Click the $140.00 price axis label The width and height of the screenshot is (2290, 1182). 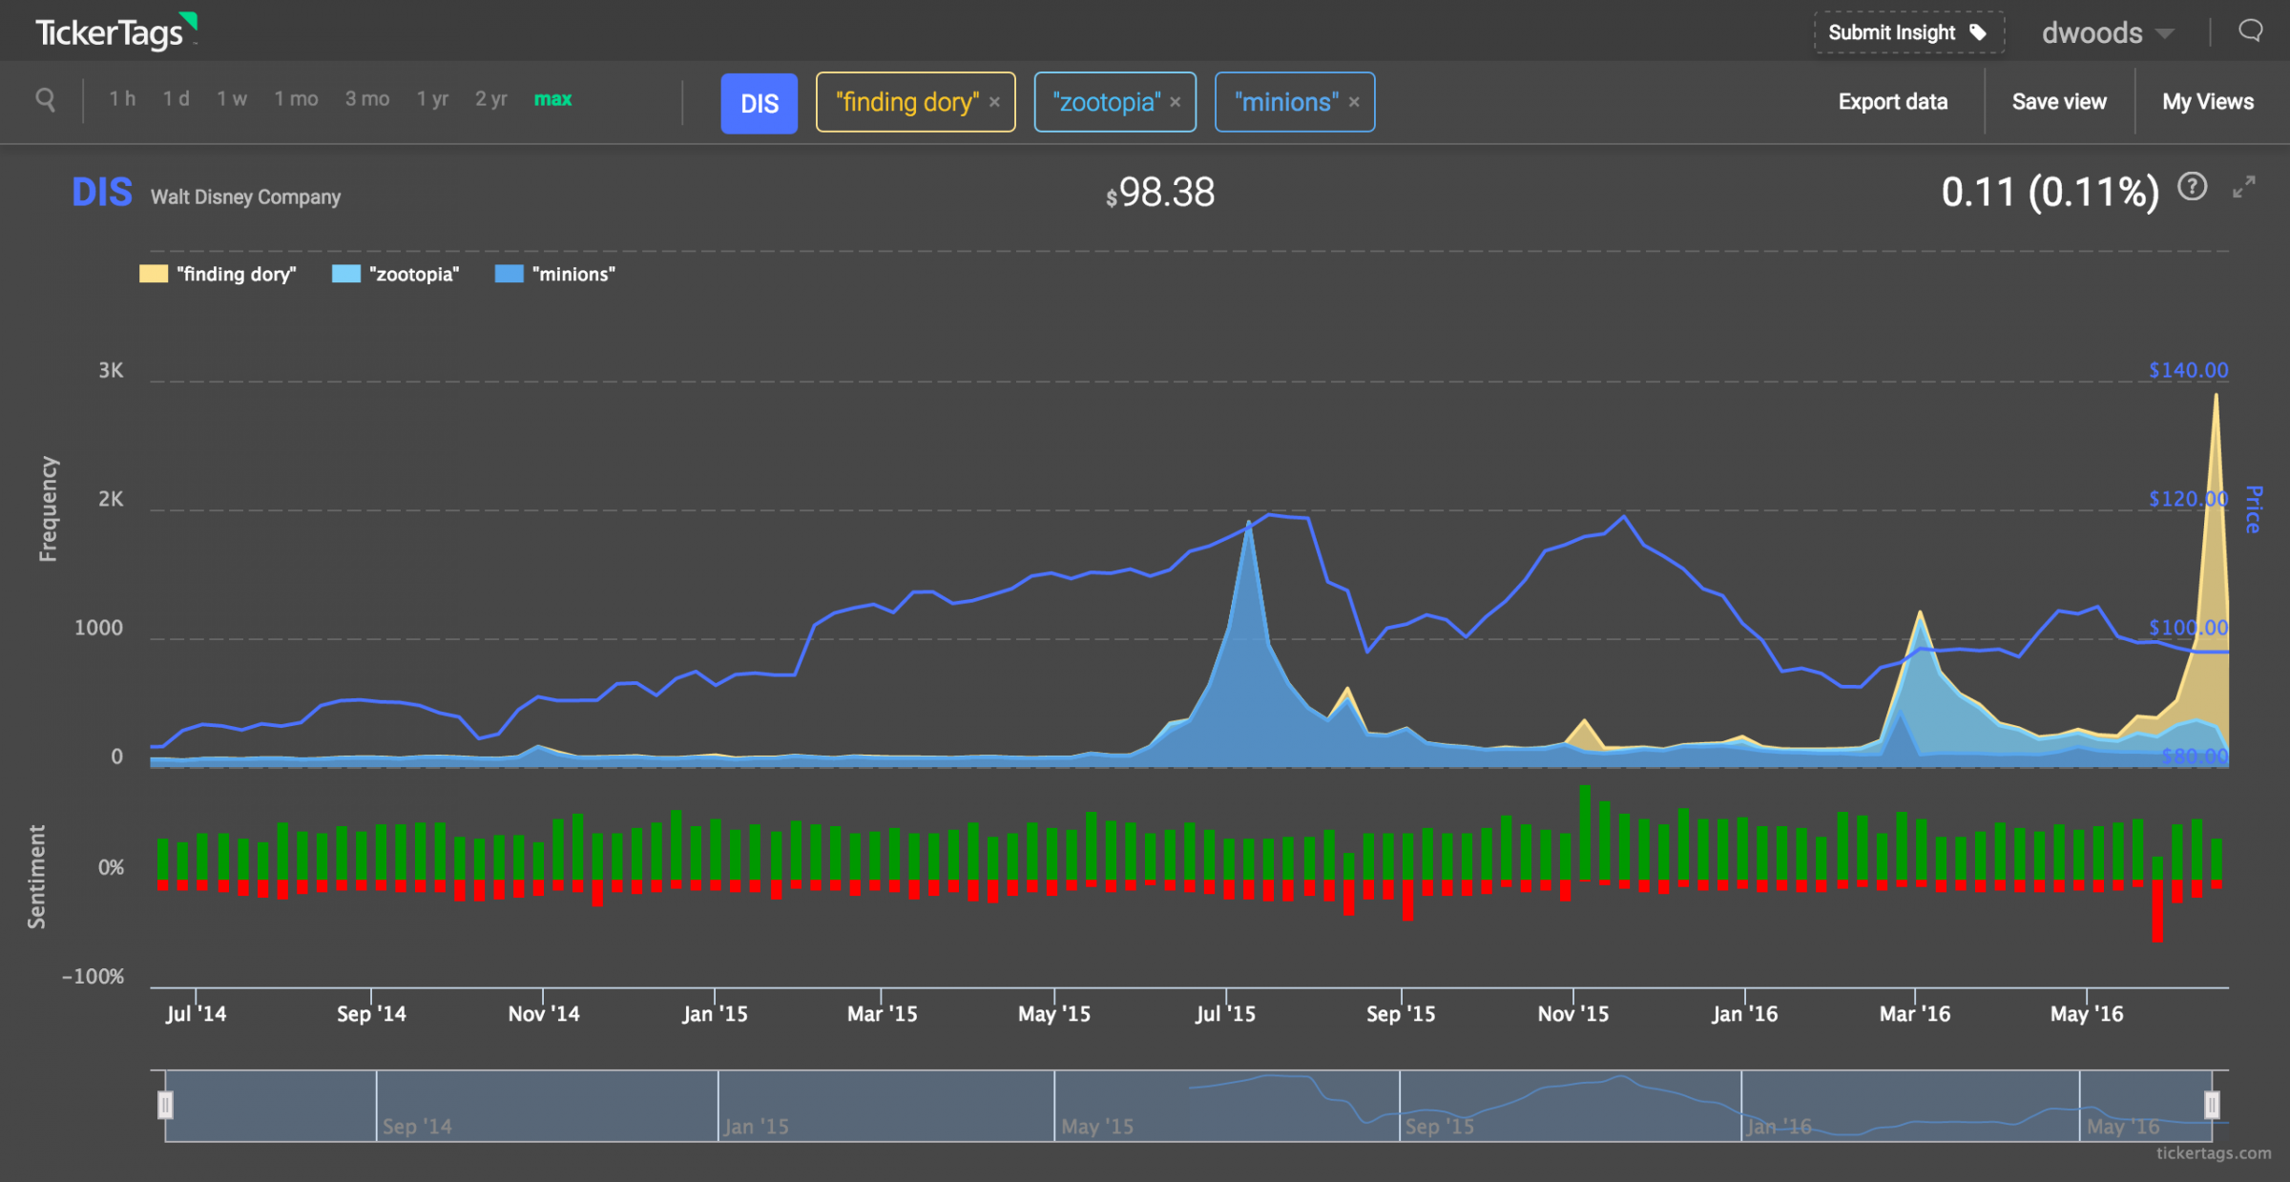click(2188, 370)
